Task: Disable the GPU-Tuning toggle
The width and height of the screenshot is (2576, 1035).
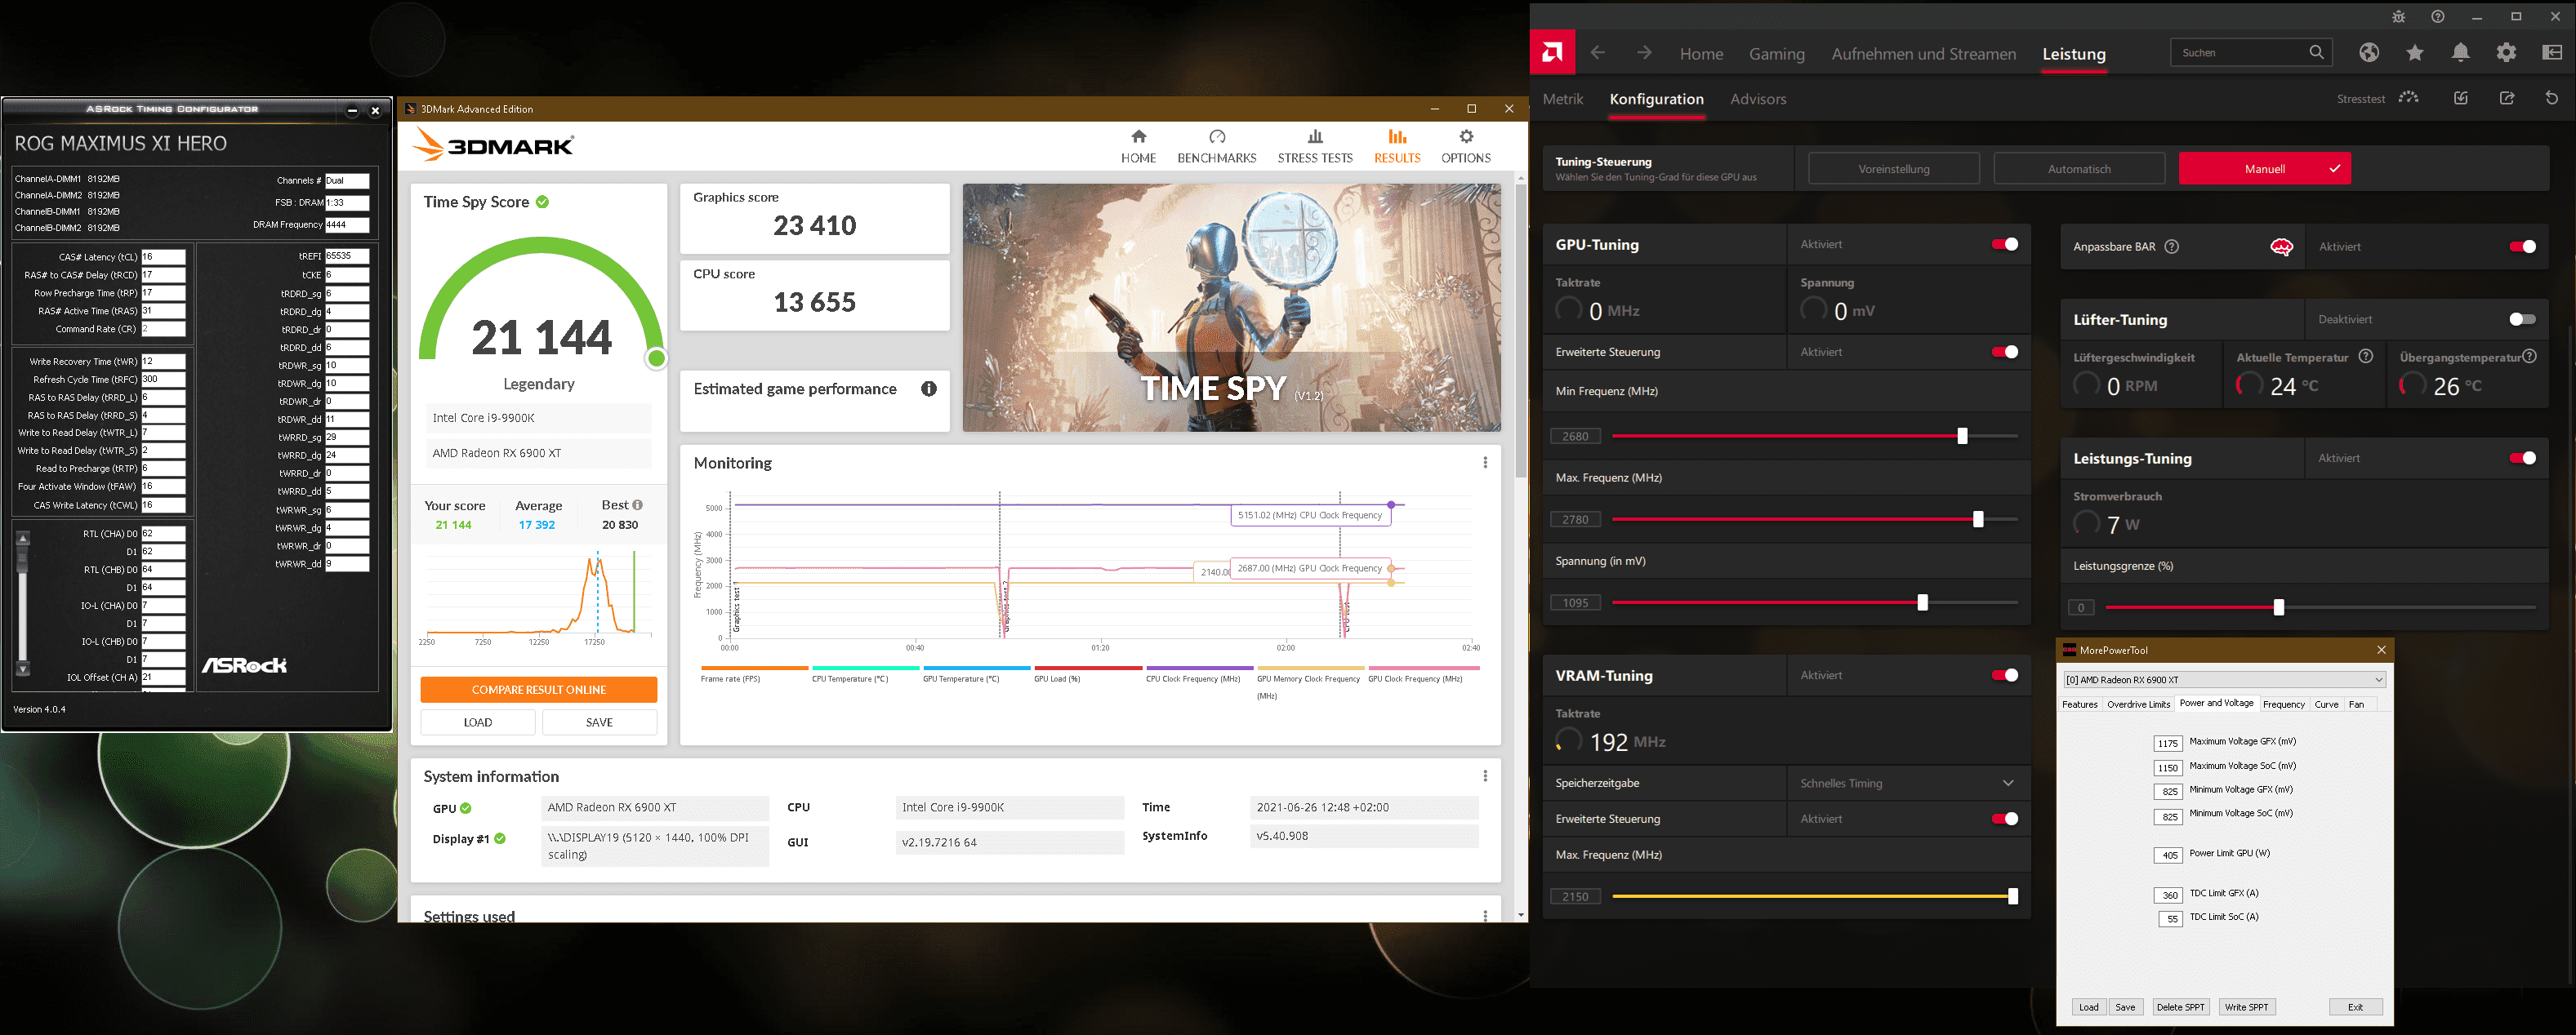Action: tap(2004, 245)
